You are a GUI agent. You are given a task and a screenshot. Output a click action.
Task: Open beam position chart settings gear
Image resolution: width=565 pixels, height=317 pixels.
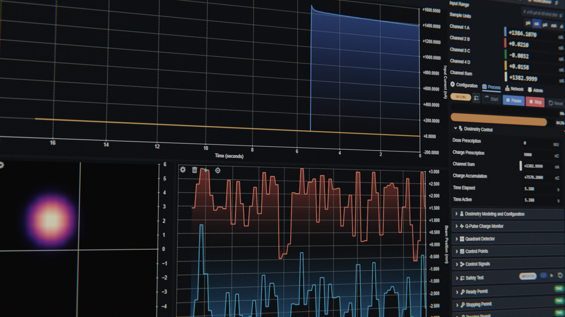183,170
